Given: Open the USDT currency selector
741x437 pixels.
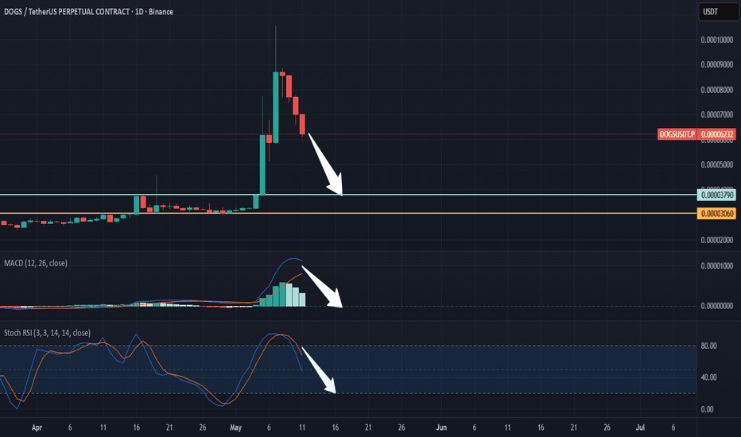Looking at the screenshot, I should (718, 11).
